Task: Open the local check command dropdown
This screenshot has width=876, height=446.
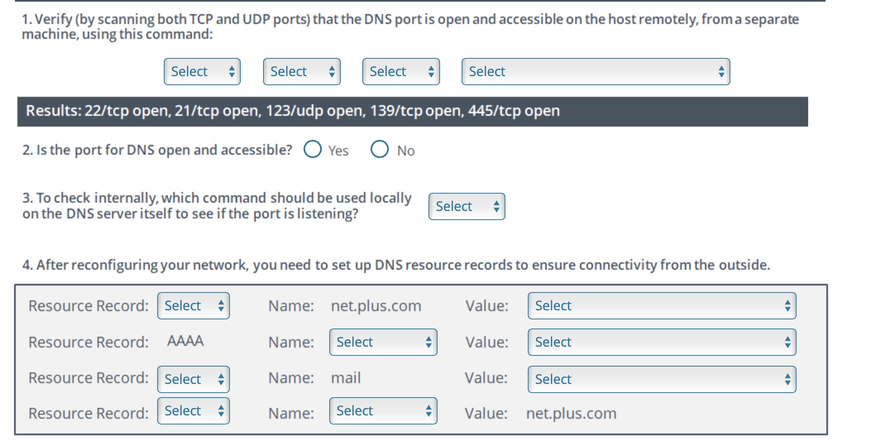Action: 467,206
